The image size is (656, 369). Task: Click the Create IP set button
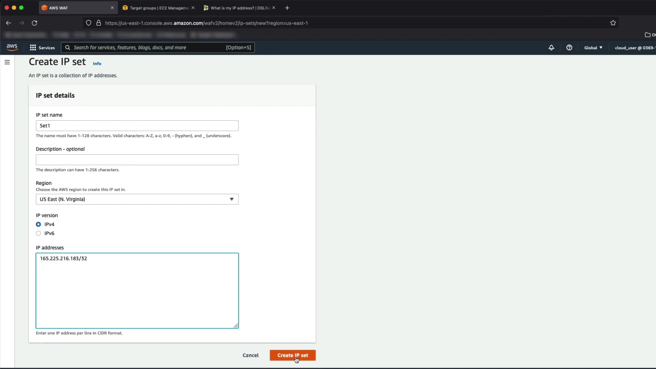(x=292, y=355)
